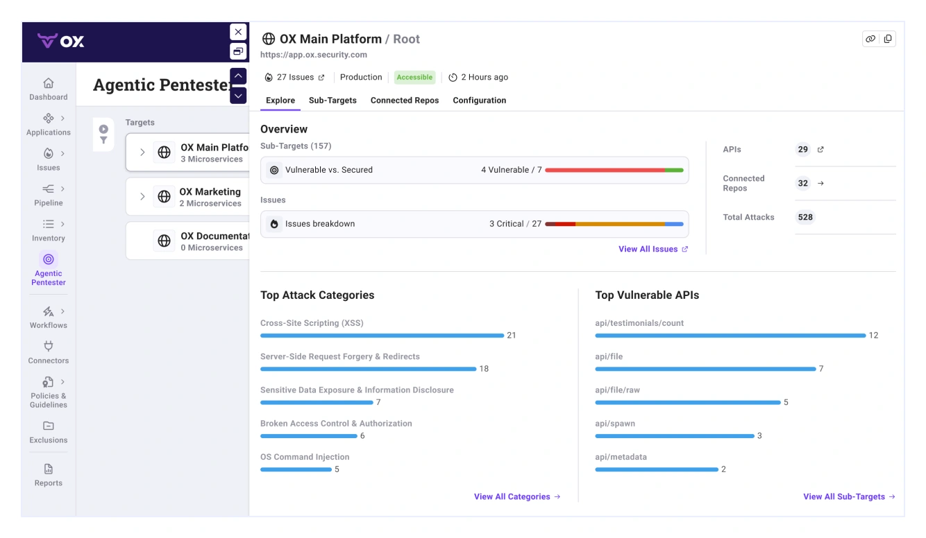Open the 27 Issues link in the header

pyautogui.click(x=295, y=78)
